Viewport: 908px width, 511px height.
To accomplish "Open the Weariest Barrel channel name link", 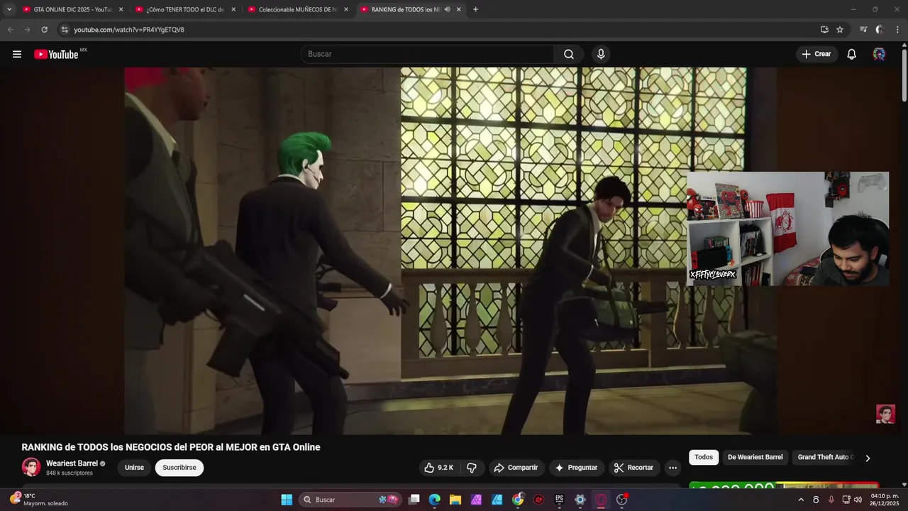I will (x=72, y=463).
